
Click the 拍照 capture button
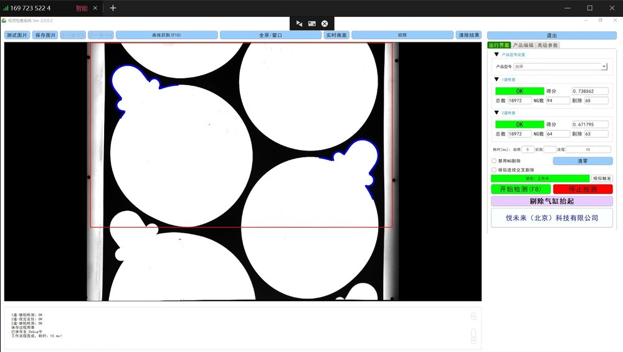tap(402, 35)
